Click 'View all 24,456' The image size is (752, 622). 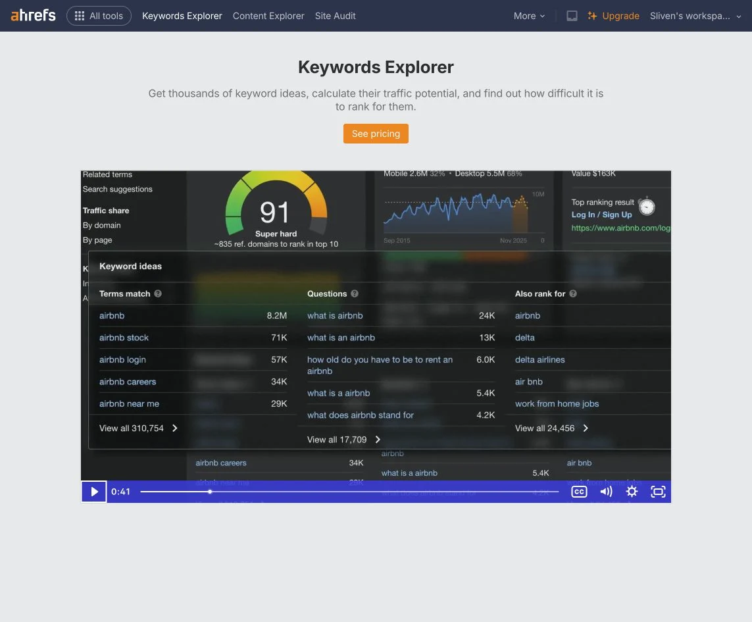click(551, 428)
